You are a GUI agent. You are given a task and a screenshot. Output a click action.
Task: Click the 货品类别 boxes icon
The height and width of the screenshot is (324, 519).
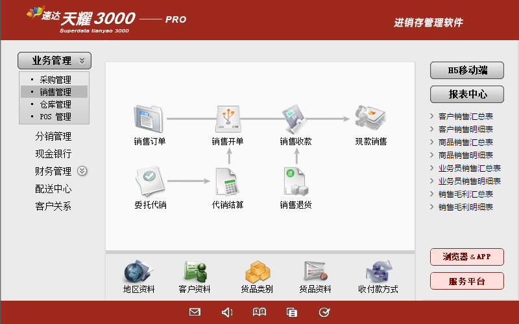click(257, 270)
